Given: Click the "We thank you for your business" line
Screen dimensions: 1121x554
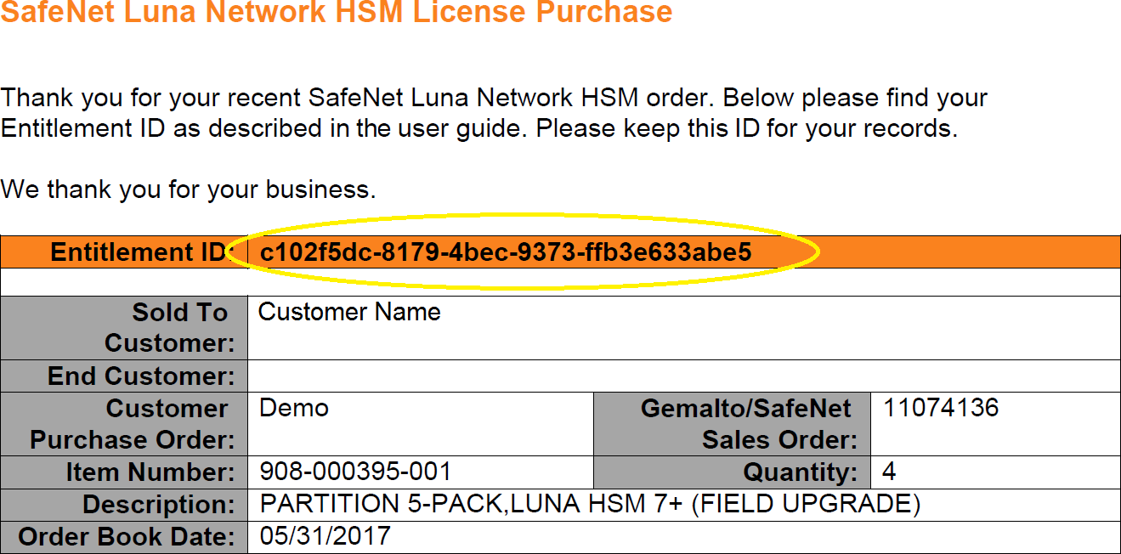Looking at the screenshot, I should click(x=188, y=189).
